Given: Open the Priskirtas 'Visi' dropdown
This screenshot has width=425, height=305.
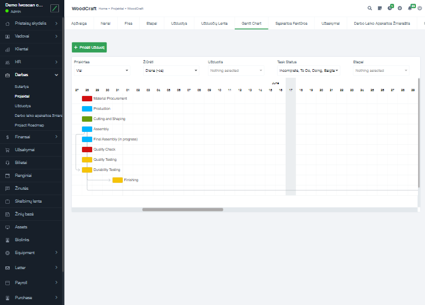Looking at the screenshot, I should click(x=102, y=70).
